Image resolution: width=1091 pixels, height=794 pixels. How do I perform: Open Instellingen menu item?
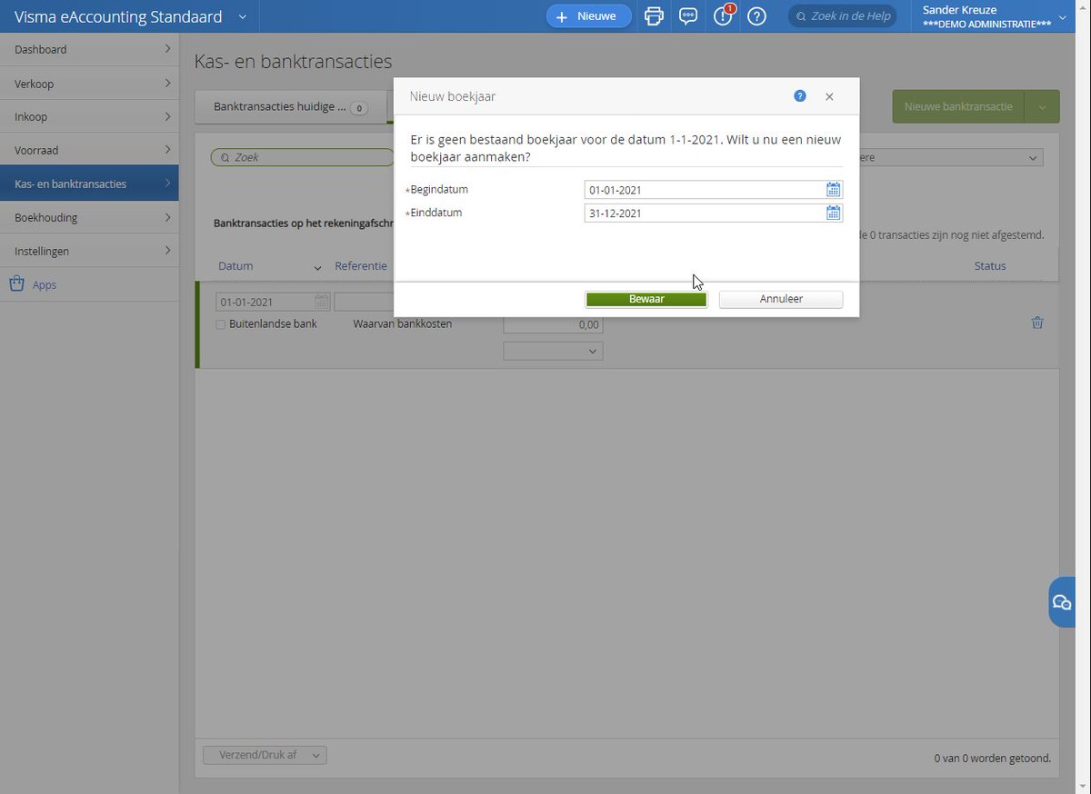click(89, 251)
